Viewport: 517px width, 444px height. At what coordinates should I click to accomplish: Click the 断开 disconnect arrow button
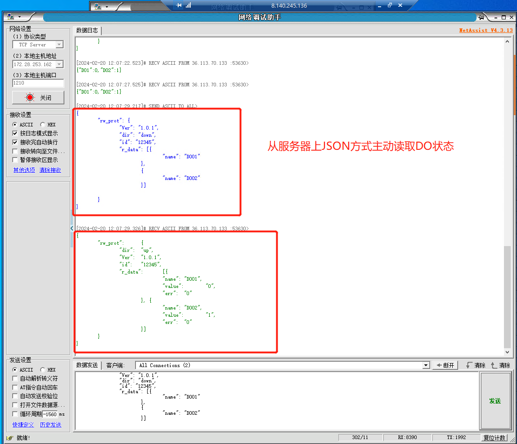tap(445, 365)
